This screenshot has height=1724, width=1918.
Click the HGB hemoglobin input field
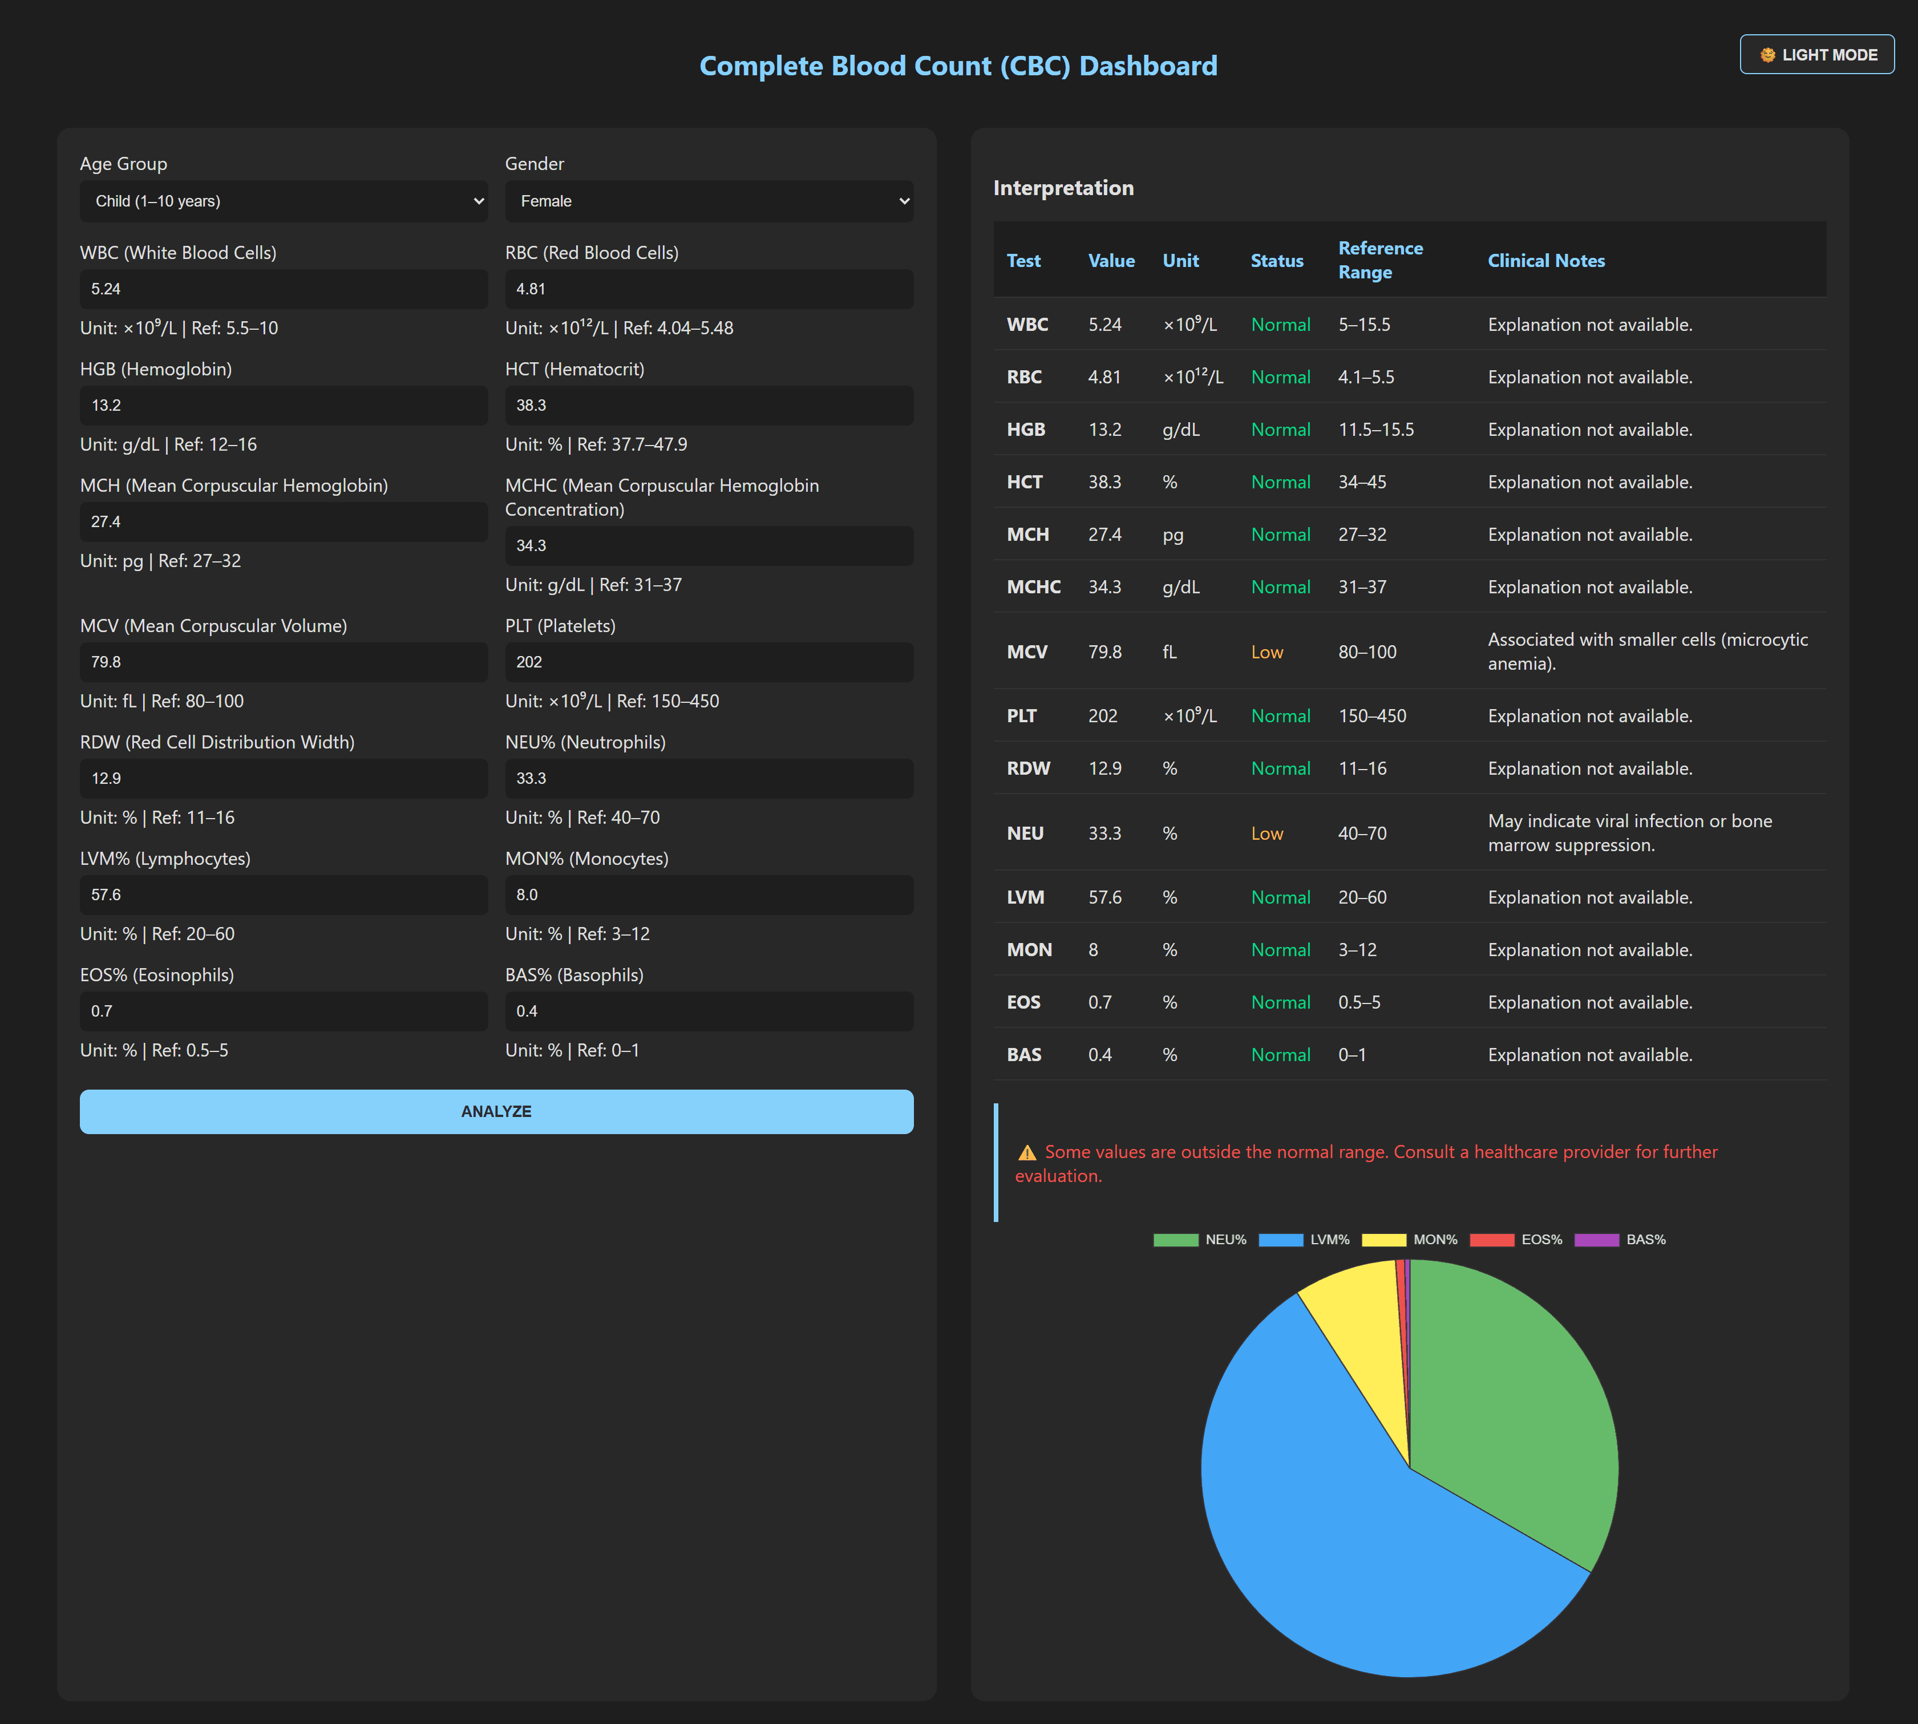[283, 406]
